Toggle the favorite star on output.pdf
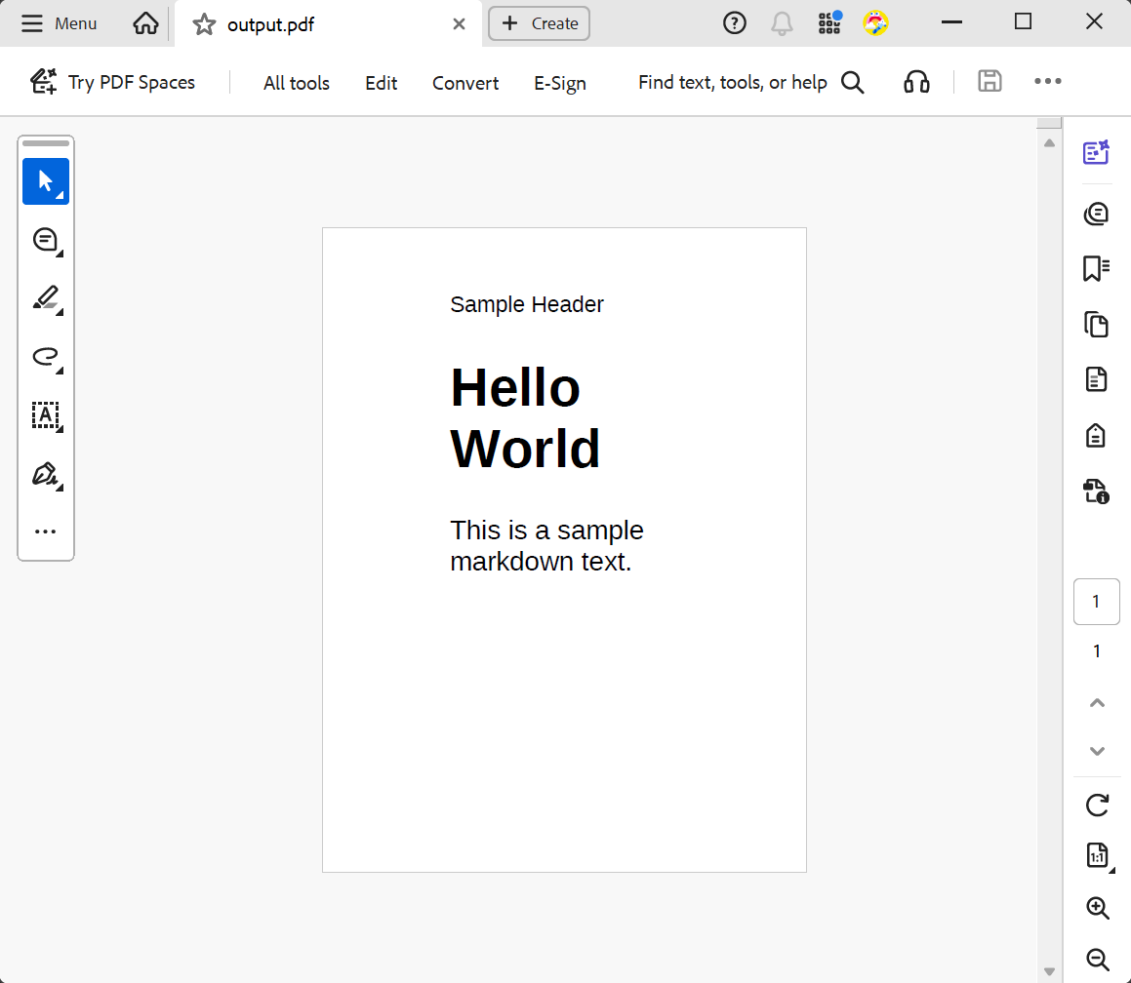Viewport: 1131px width, 983px height. coord(203,23)
